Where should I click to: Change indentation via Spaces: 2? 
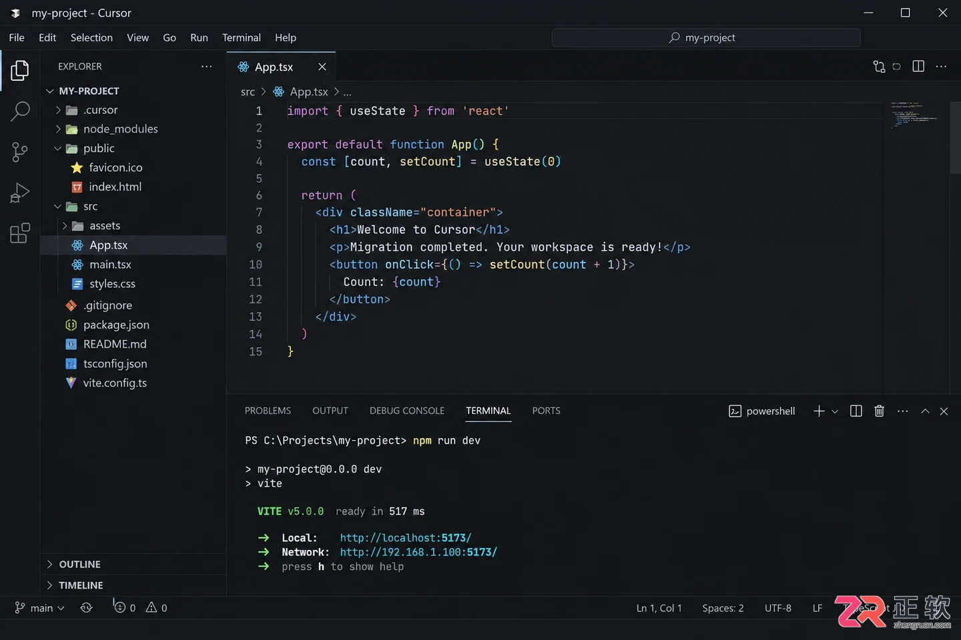723,608
